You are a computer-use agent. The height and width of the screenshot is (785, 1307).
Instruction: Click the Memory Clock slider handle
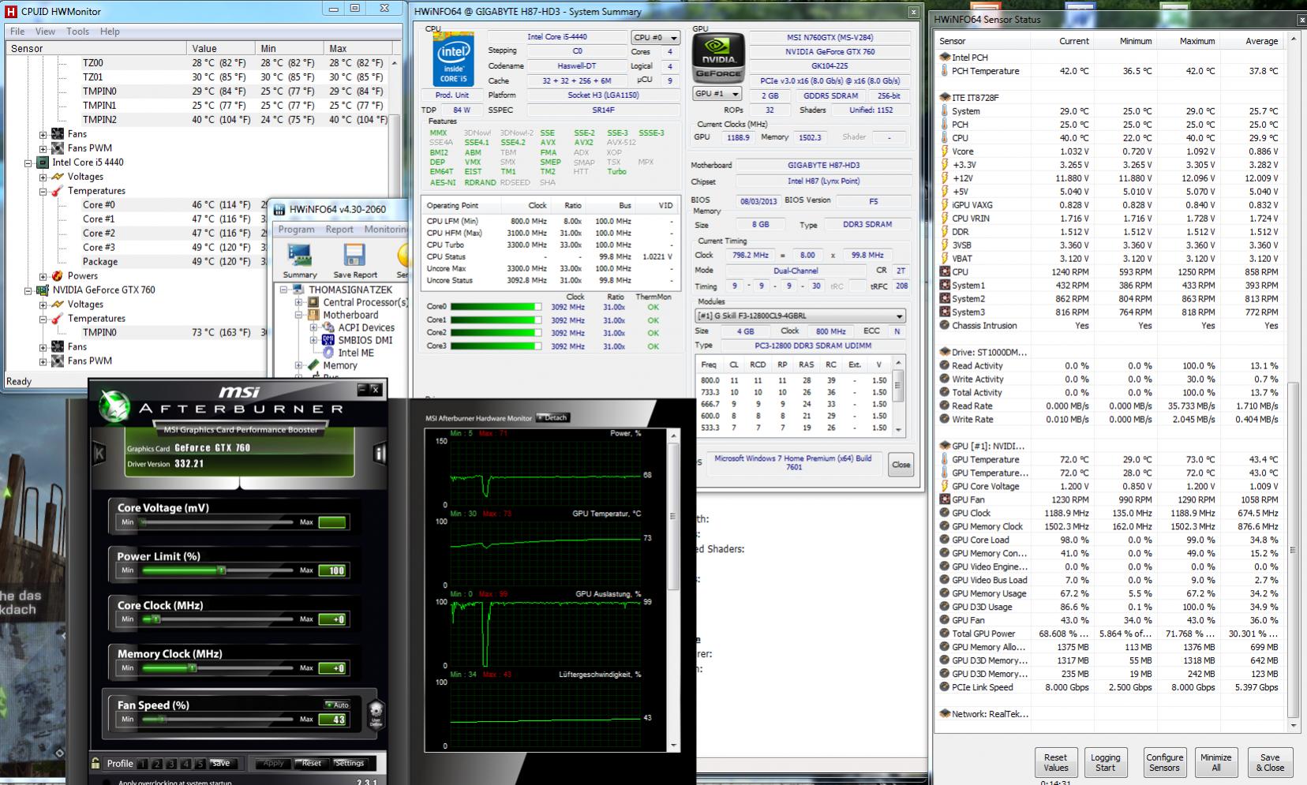(193, 668)
